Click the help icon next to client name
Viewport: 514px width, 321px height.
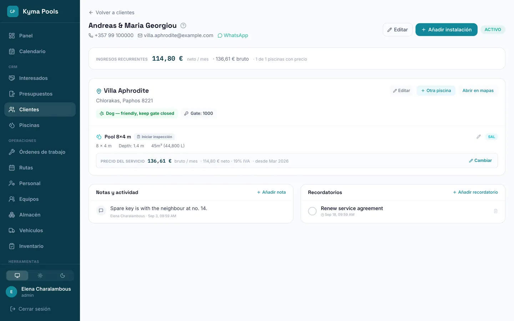point(183,25)
